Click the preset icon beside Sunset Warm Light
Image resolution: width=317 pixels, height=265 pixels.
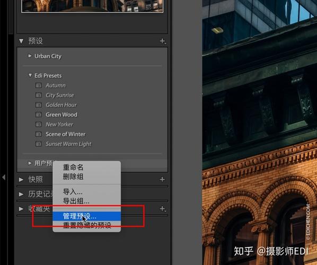pos(38,144)
